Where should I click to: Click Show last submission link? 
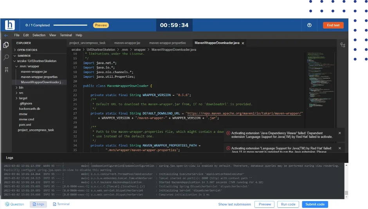click(235, 204)
